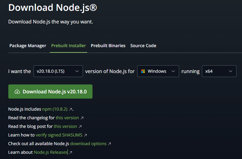
Task: Open the download options link
Action: pyautogui.click(x=88, y=144)
